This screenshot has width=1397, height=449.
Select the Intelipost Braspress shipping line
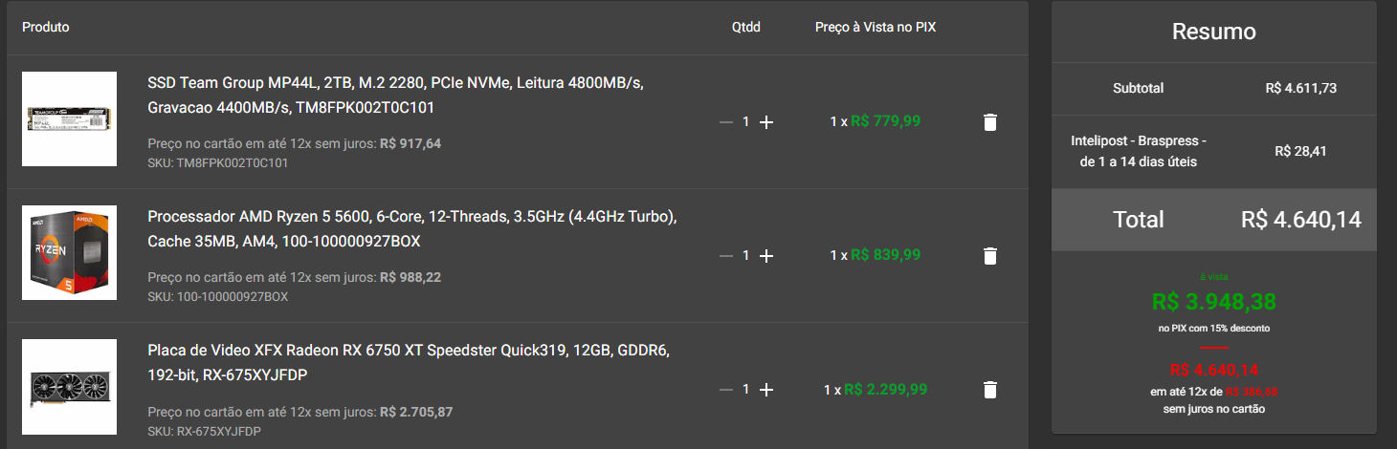click(1214, 151)
